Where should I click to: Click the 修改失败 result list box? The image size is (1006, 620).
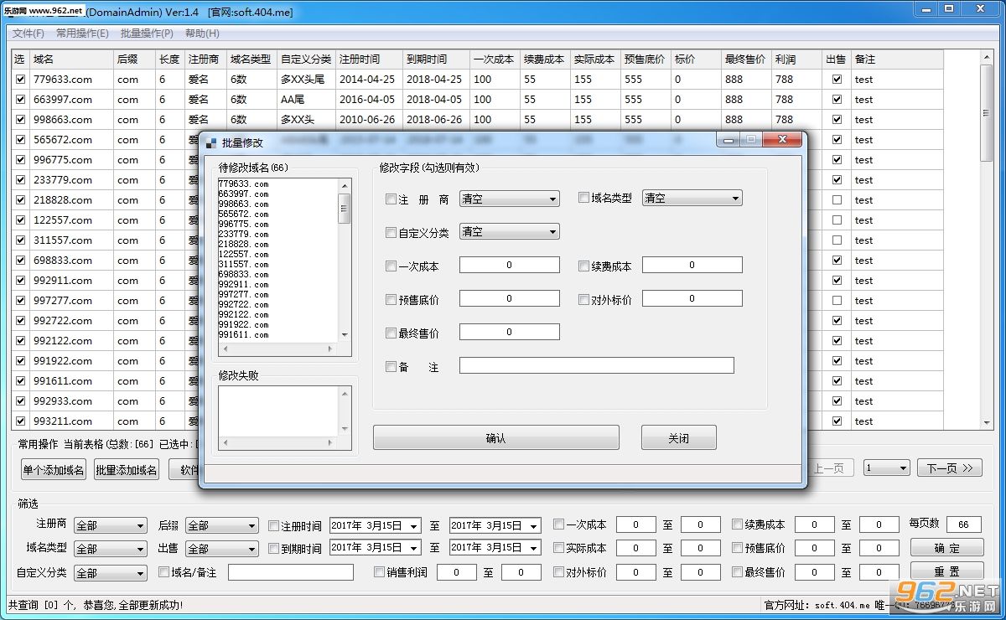point(284,418)
